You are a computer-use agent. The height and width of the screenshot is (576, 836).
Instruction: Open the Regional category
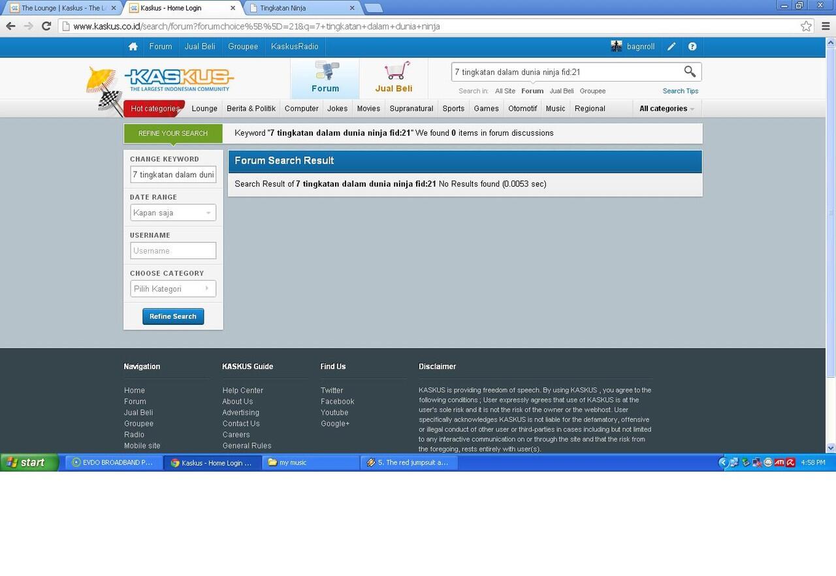590,109
